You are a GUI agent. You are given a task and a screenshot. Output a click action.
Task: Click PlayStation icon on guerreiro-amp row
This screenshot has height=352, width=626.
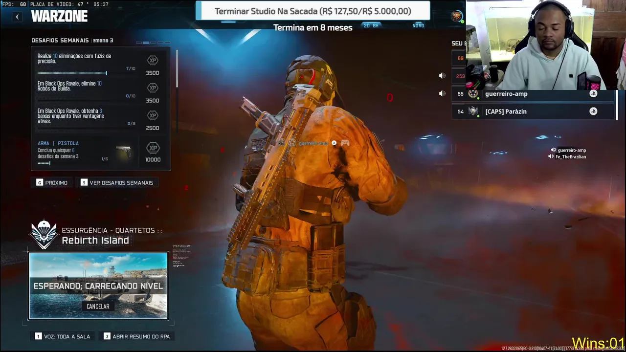[x=593, y=94]
